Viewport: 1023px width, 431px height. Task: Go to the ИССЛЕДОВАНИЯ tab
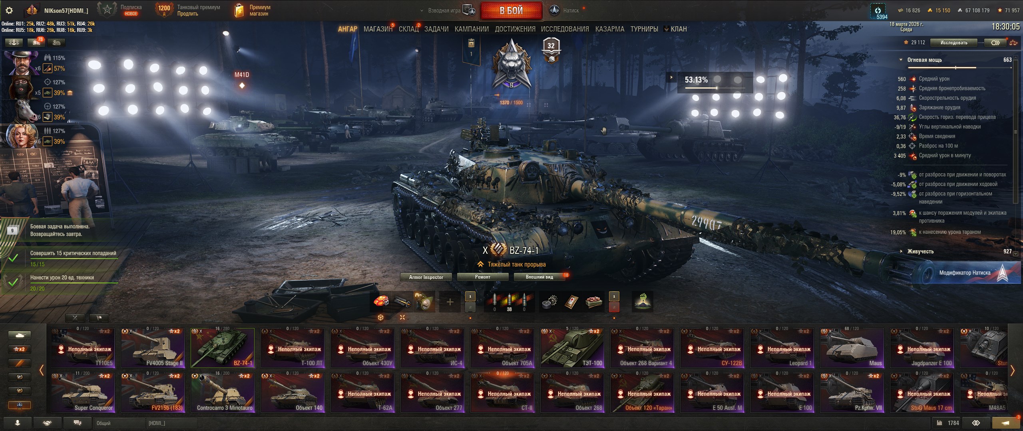click(x=565, y=29)
